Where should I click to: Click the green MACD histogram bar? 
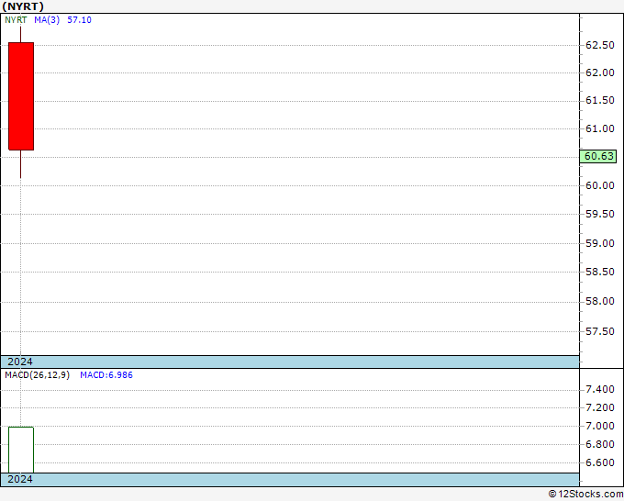[x=21, y=450]
